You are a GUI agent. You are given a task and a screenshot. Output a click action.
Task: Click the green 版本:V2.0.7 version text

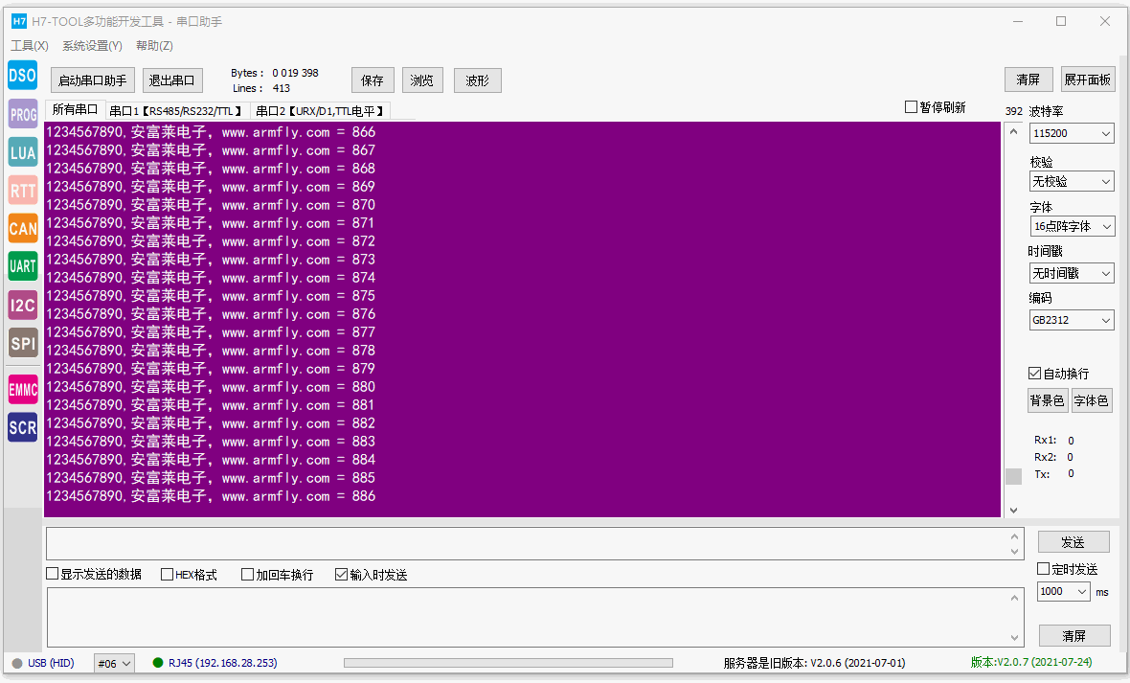1031,662
